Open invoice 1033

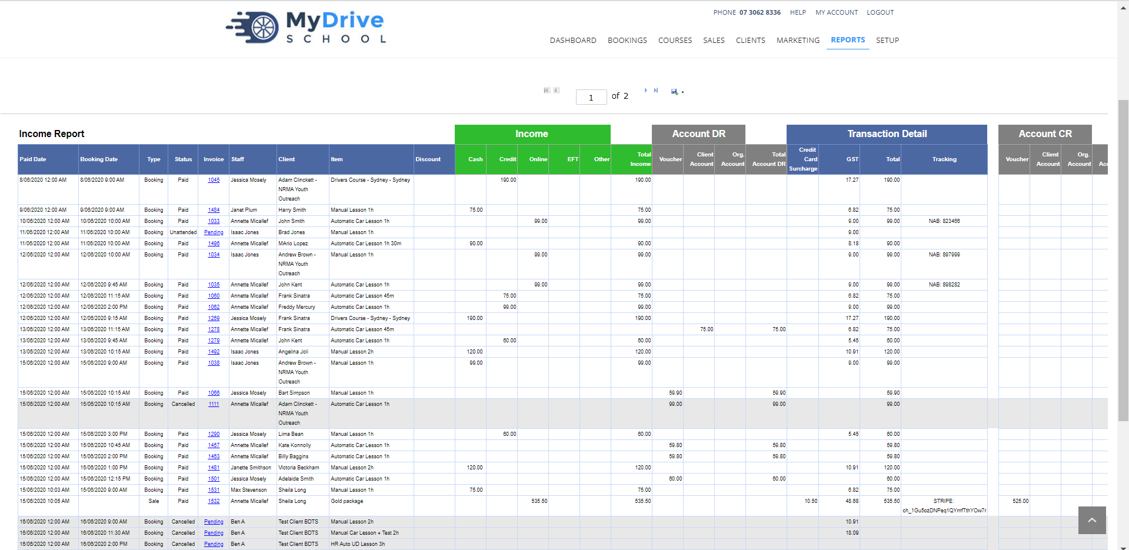[214, 221]
